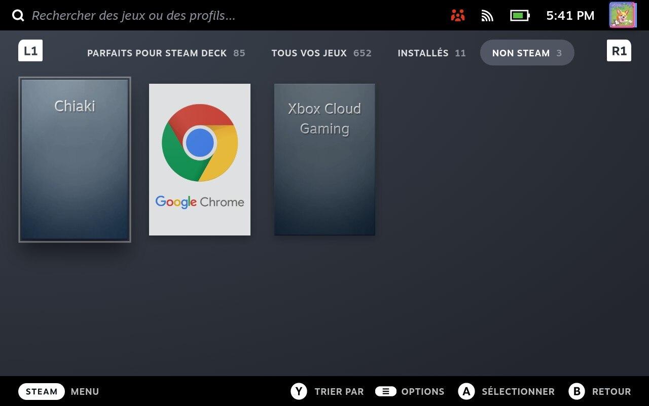Open the Chiaki shortcut tile
Image resolution: width=649 pixels, height=406 pixels.
[x=75, y=159]
